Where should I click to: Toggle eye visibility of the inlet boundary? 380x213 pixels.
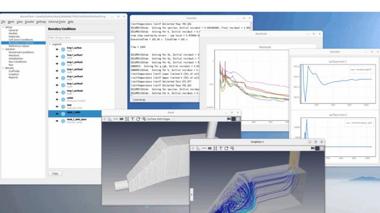[57, 106]
